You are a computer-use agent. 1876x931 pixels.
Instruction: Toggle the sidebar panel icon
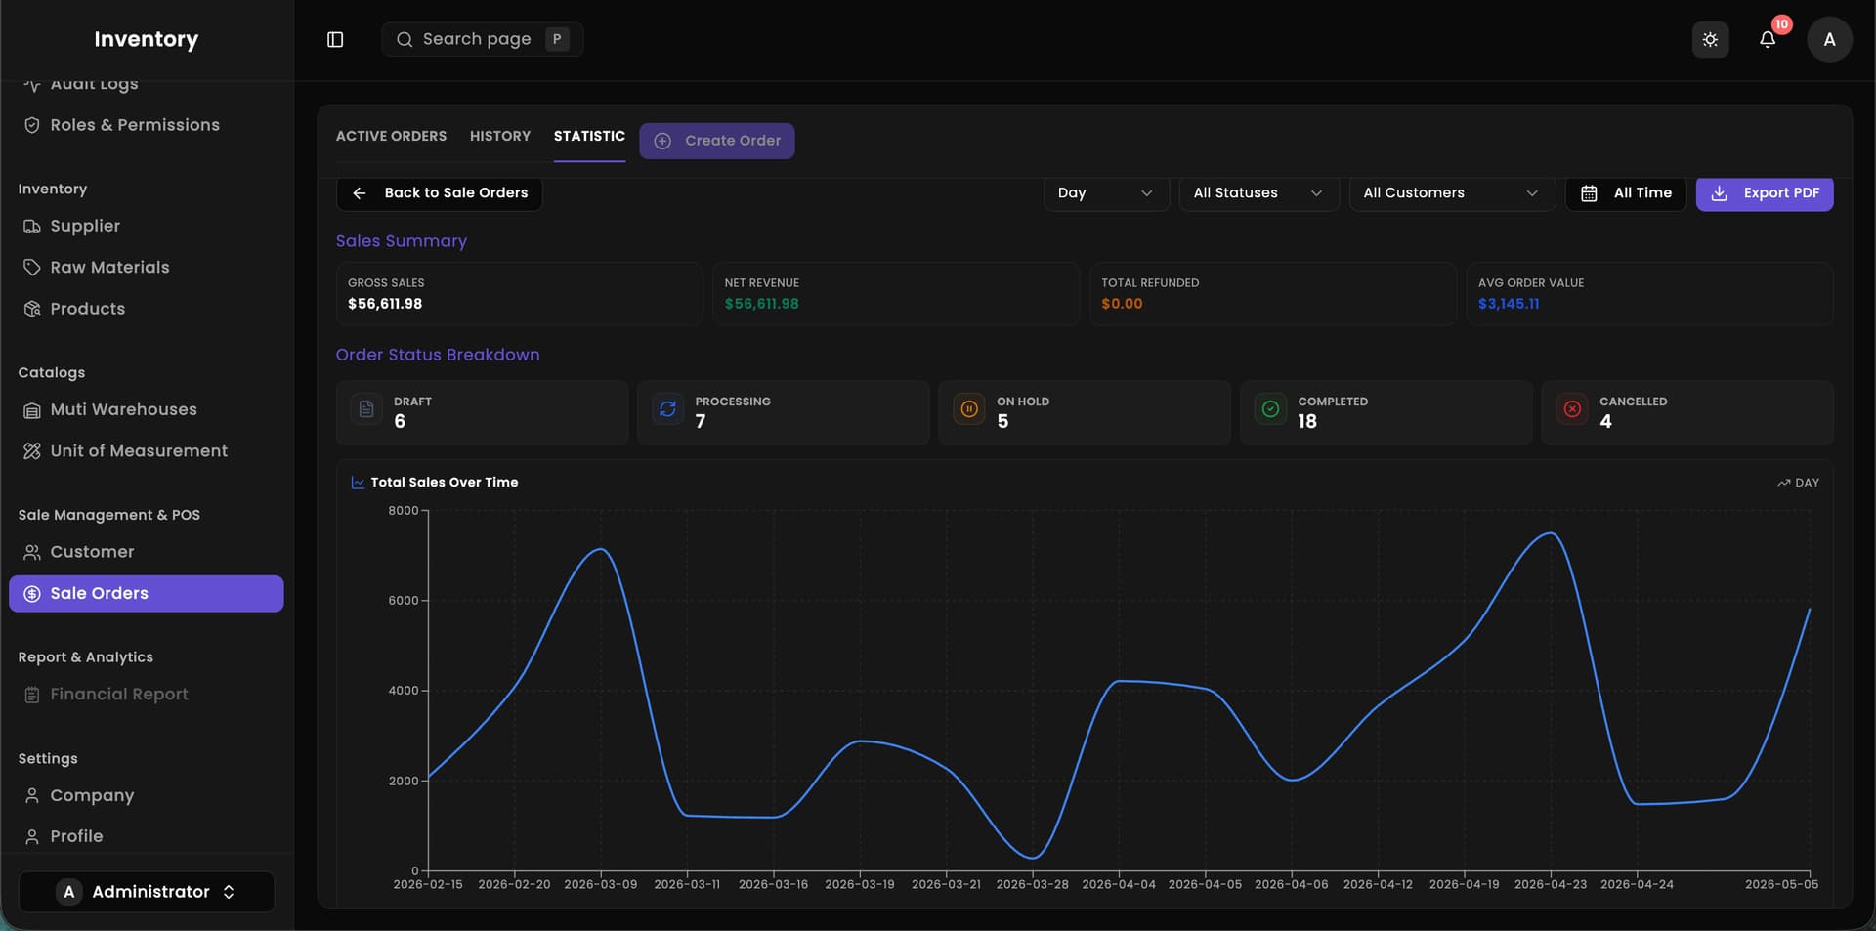coord(335,39)
